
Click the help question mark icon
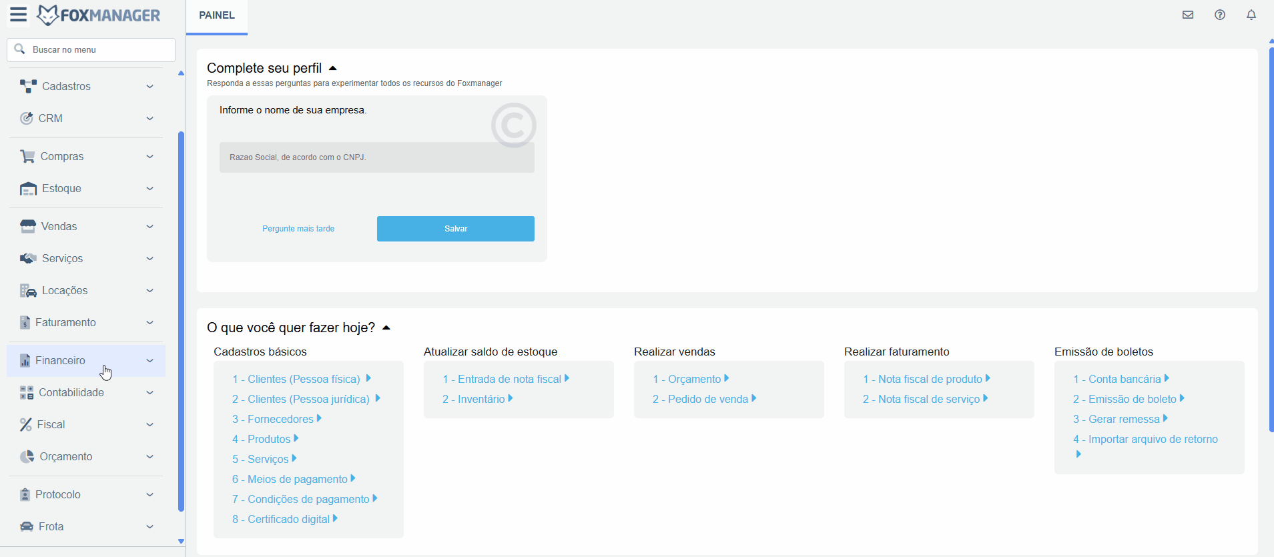pyautogui.click(x=1220, y=15)
